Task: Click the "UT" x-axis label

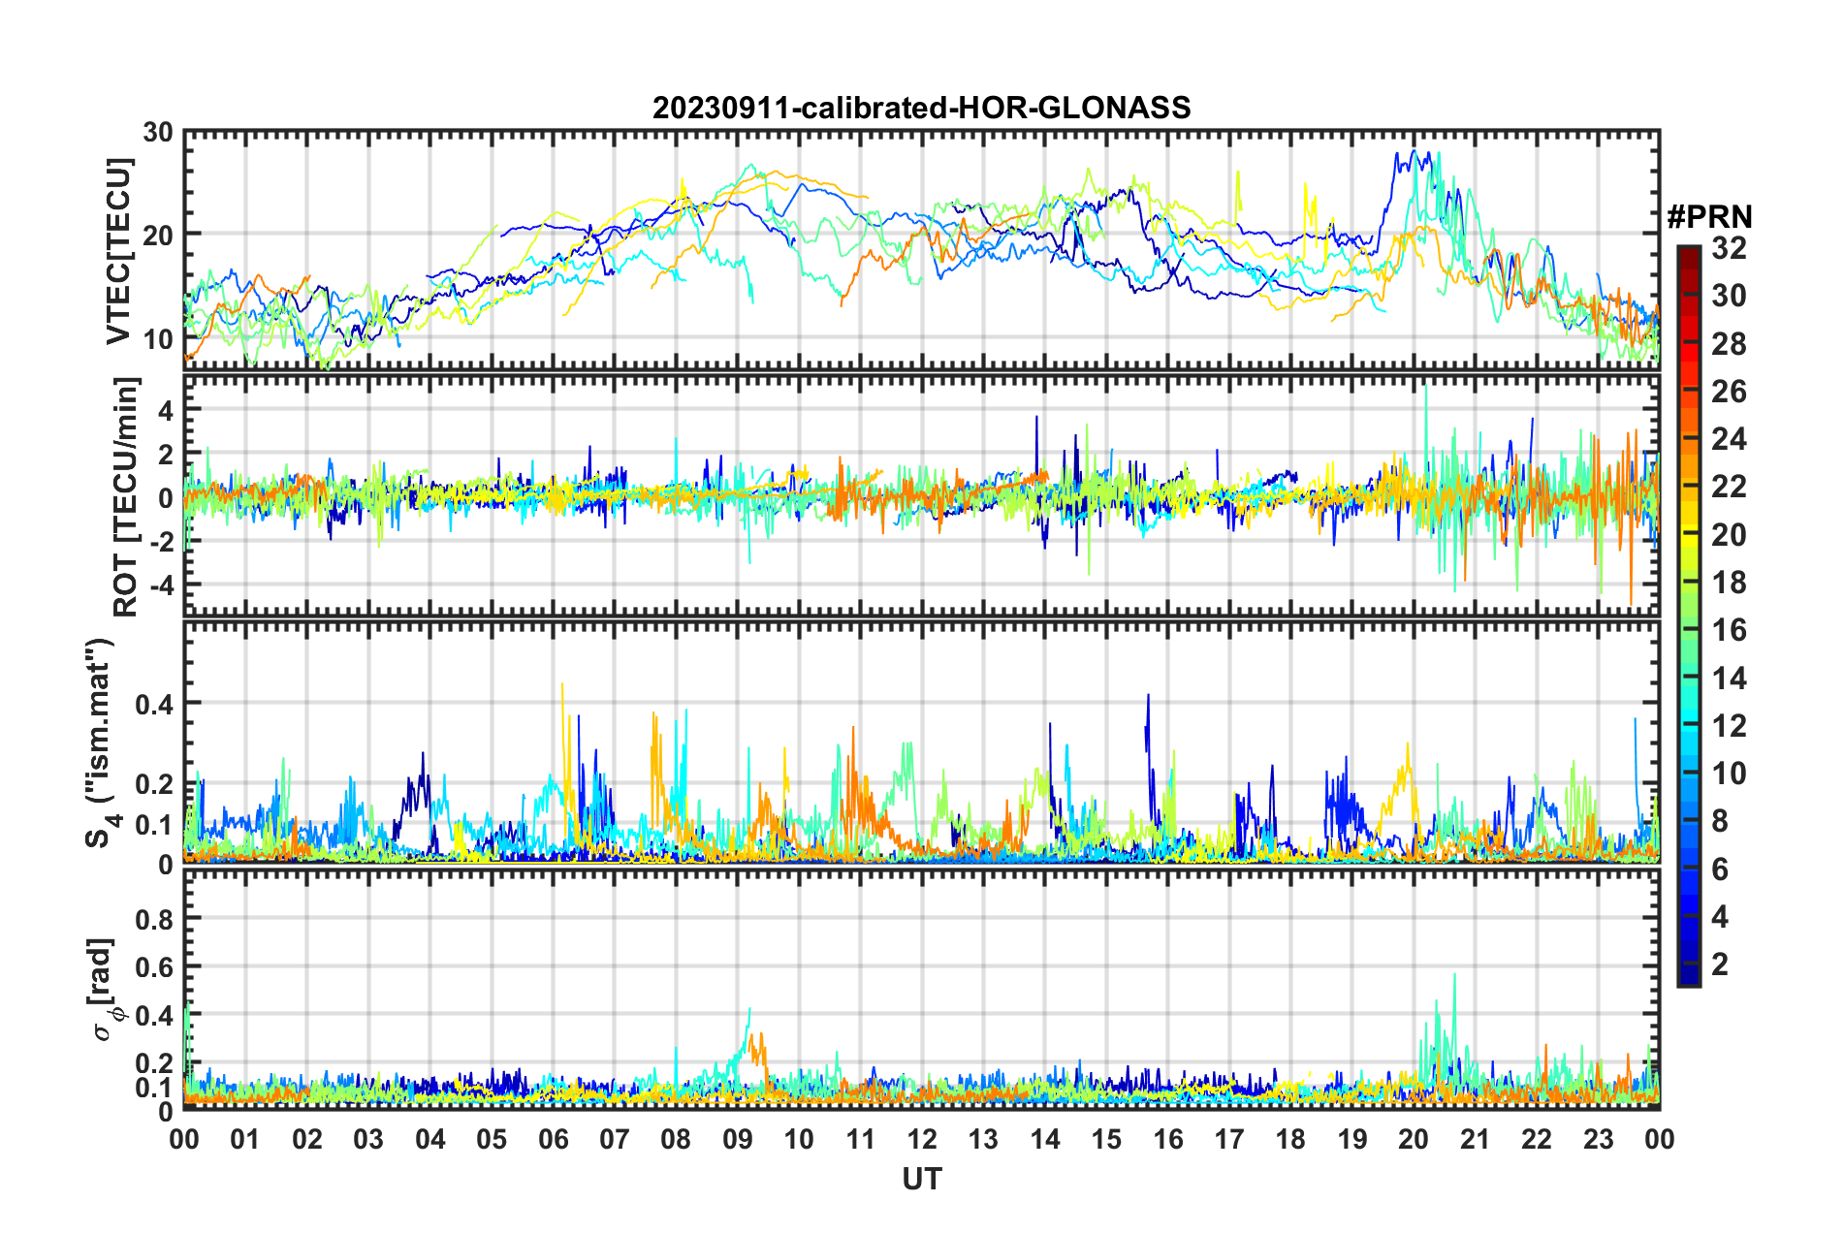Action: 922,1179
